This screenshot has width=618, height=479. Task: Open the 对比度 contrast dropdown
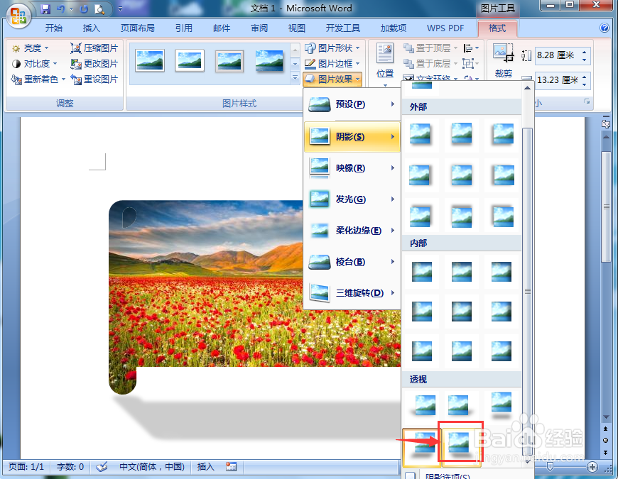[x=34, y=63]
